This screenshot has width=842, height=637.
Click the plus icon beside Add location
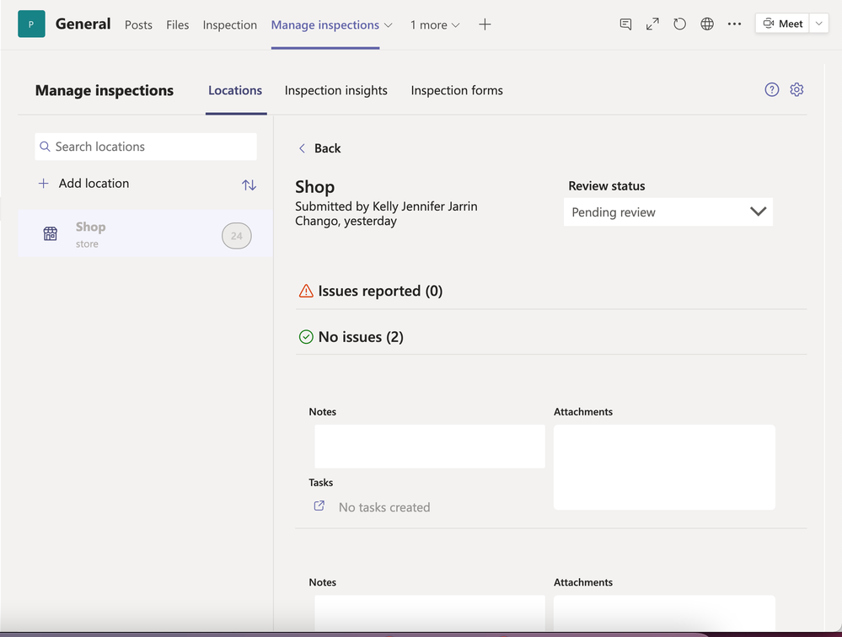[x=44, y=184]
